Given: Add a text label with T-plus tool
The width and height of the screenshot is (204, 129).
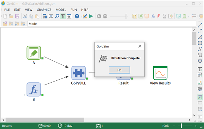Looking at the screenshot, I should pos(200,69).
